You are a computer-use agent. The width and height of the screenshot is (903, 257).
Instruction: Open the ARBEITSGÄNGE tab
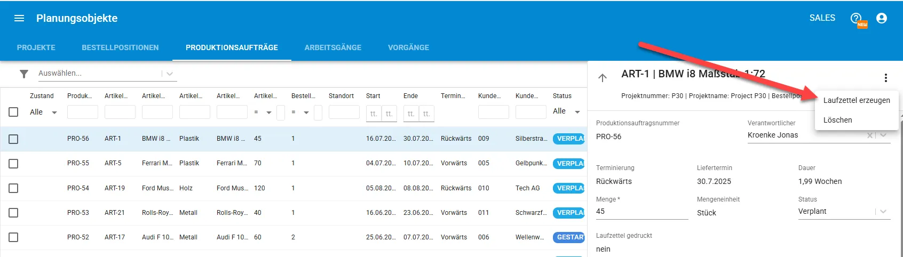pos(333,47)
